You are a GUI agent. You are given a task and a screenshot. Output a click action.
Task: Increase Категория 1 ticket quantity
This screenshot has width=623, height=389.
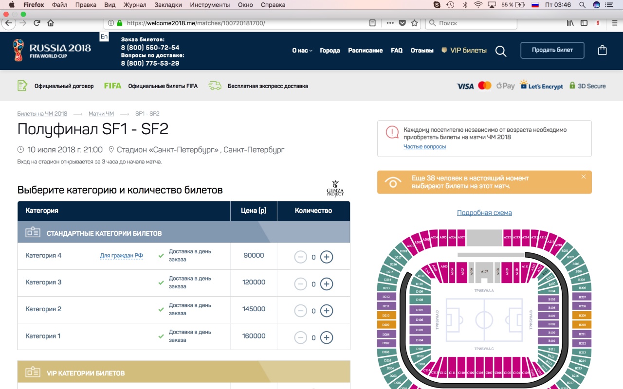(x=327, y=337)
